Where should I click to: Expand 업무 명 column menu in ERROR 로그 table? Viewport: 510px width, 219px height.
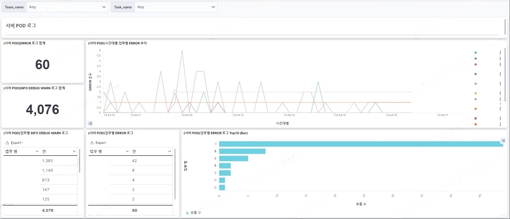[x=127, y=151]
